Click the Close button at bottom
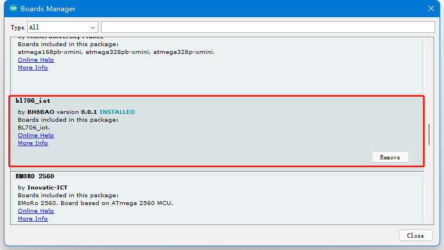Viewport: 444px width, 250px height. point(416,236)
